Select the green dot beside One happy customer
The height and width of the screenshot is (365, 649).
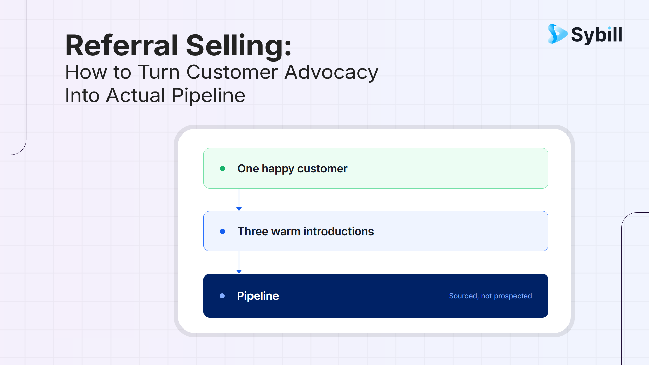point(222,168)
